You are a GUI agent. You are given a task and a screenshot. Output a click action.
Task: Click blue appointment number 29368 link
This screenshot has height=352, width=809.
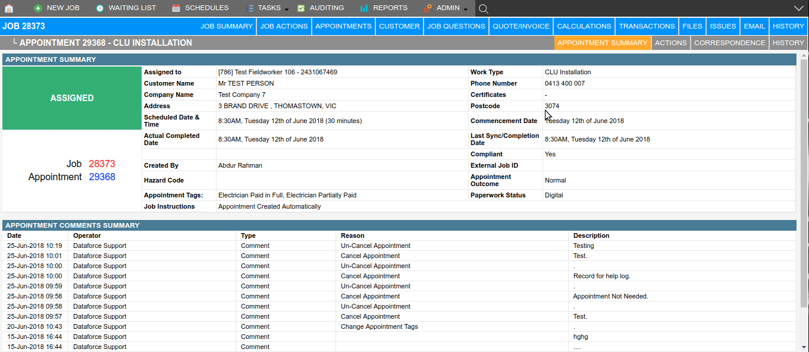102,177
